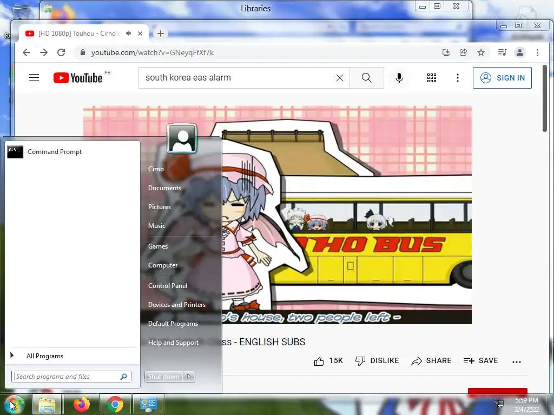Click the SHARE button
Image resolution: width=554 pixels, height=415 pixels.
tap(431, 360)
